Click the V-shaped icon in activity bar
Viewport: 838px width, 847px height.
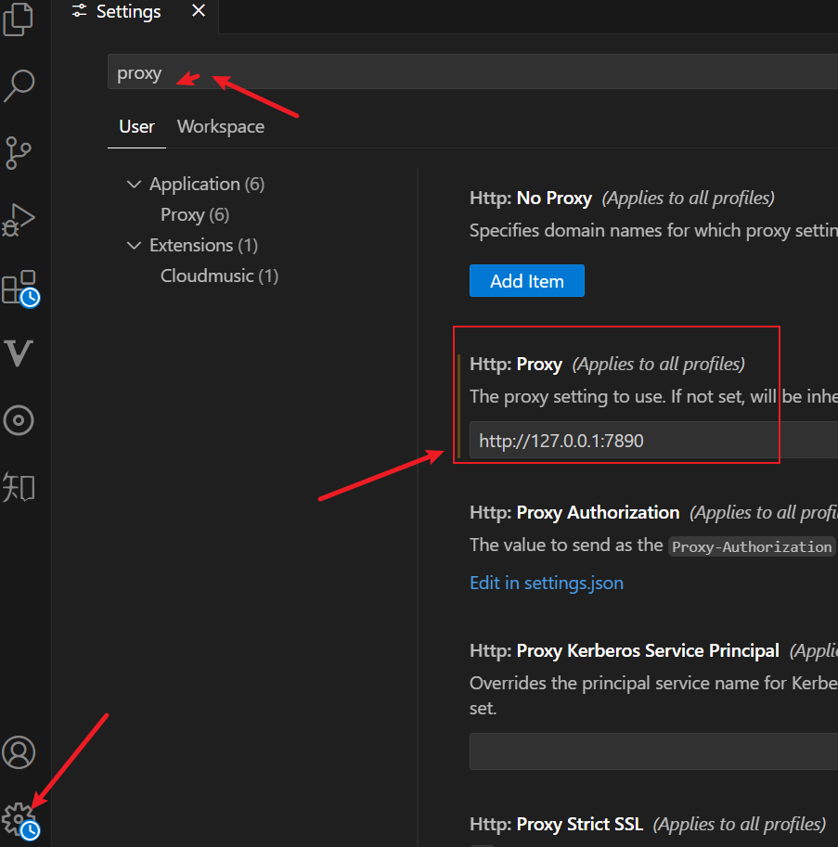coord(19,353)
